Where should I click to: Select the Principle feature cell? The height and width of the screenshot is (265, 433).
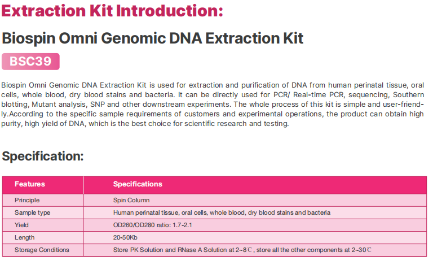(x=27, y=200)
